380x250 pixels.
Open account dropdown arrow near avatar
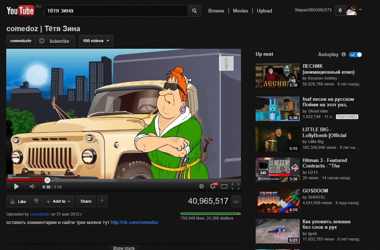pyautogui.click(x=360, y=10)
